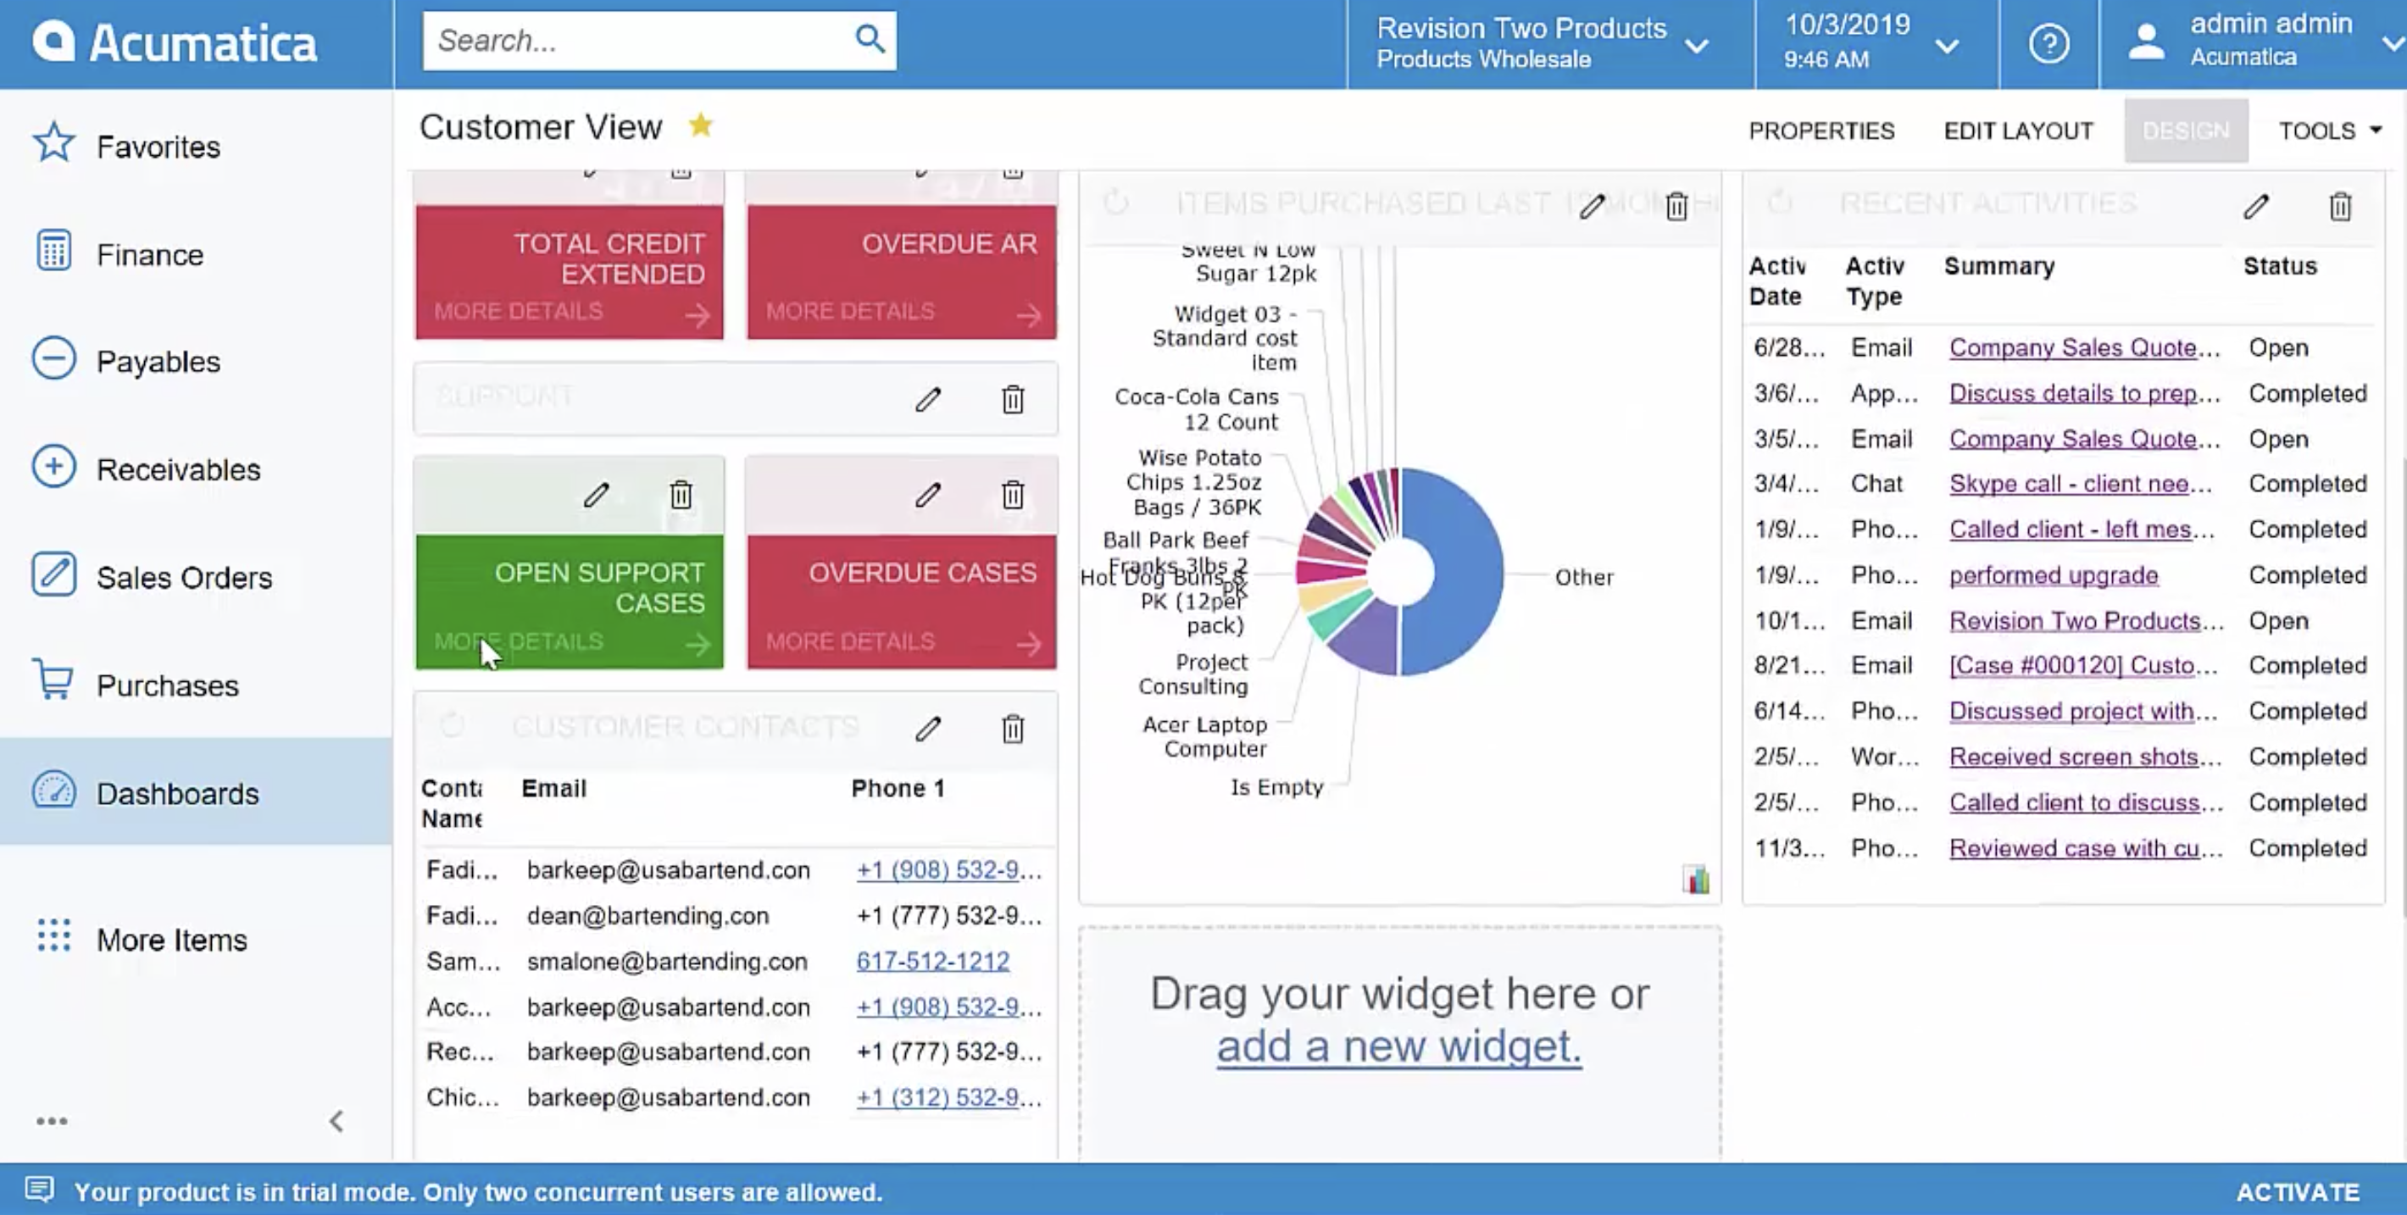Click the pie chart bar chart icon
Viewport: 2407px width, 1215px height.
(x=1694, y=880)
